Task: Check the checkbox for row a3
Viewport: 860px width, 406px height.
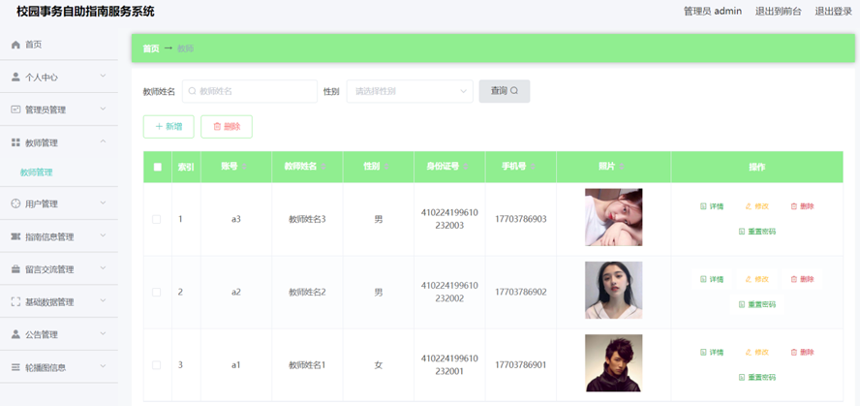Action: [157, 219]
